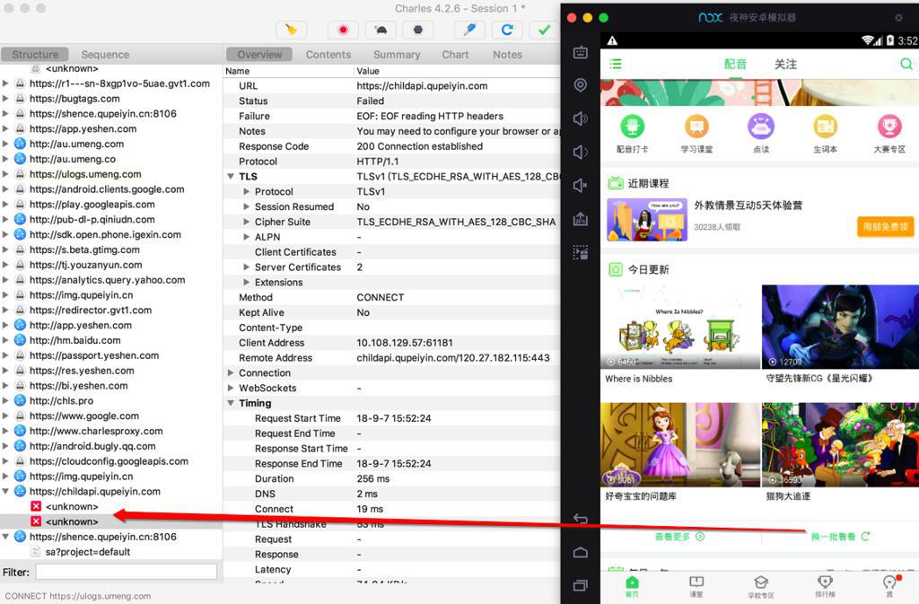Click the Nox recent apps button
Viewport: 919px width, 604px height.
point(581,585)
